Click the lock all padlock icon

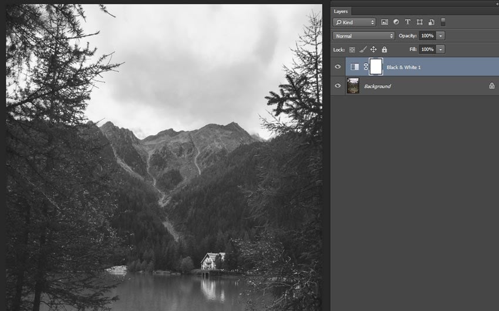coord(385,49)
